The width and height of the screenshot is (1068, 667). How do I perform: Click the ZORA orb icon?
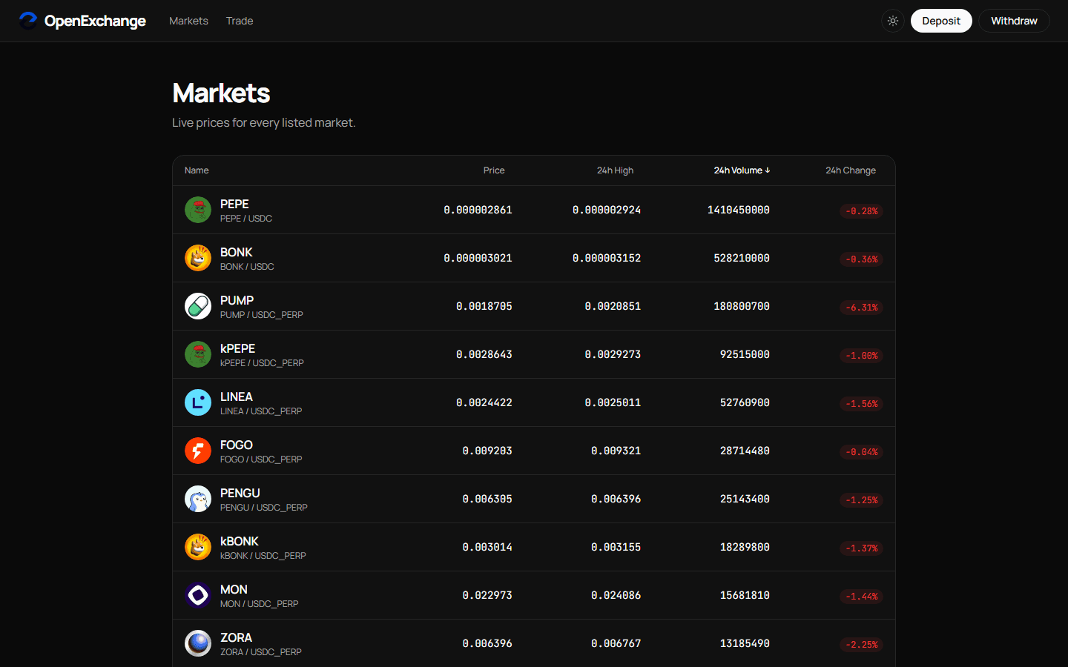(x=198, y=643)
